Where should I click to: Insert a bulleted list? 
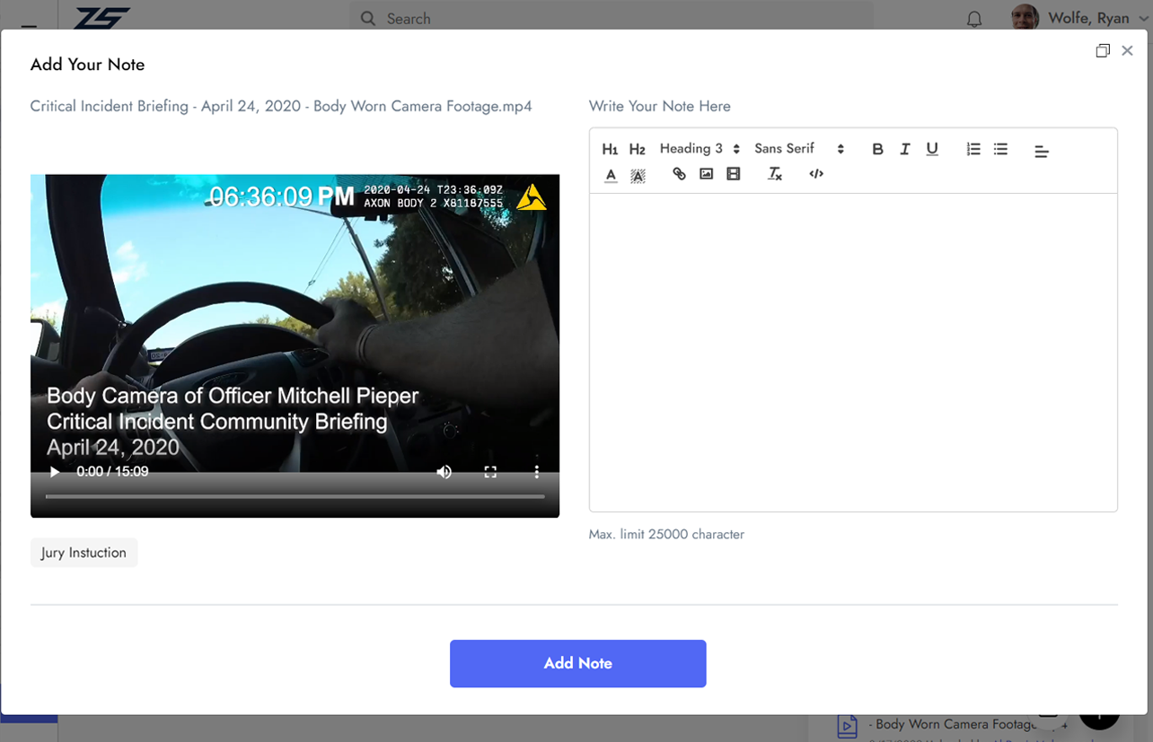(1000, 150)
